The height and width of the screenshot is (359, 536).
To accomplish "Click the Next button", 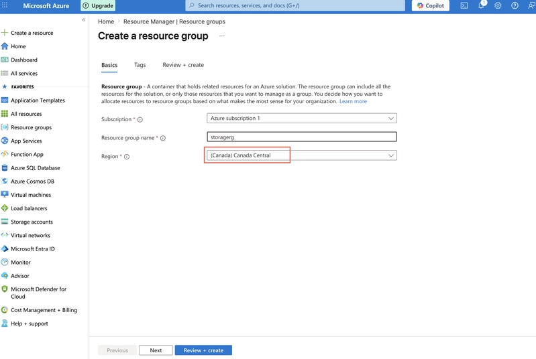I will tap(156, 350).
